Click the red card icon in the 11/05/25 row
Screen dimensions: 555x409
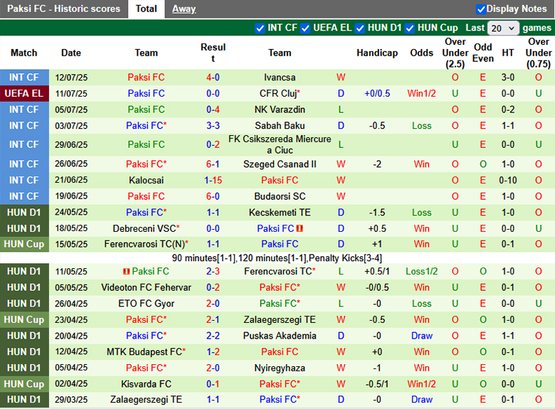[x=127, y=272]
